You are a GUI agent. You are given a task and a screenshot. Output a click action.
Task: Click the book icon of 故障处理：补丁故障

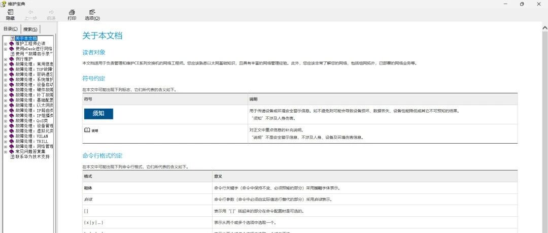coord(12,95)
